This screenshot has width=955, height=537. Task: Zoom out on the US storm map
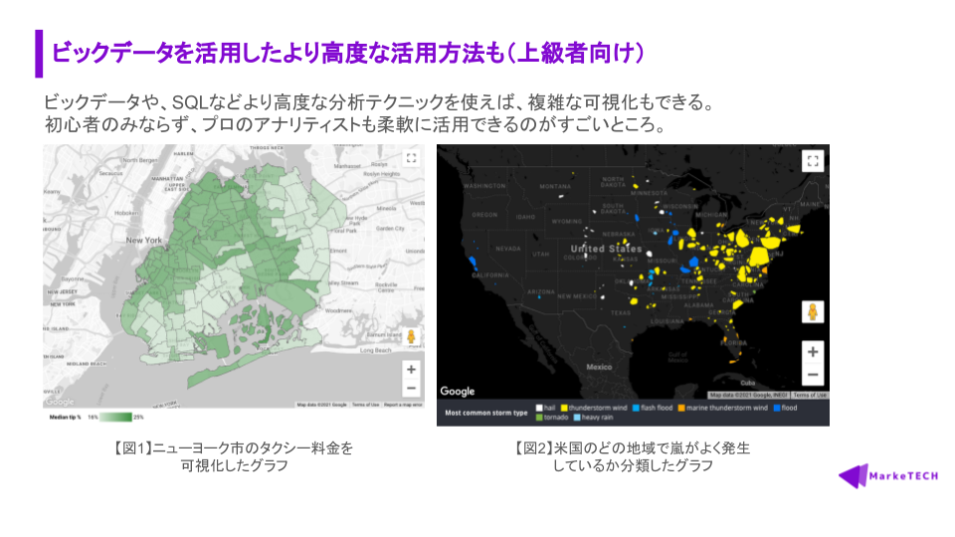813,375
